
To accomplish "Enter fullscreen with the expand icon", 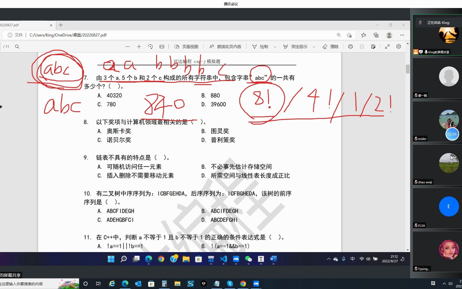I will pos(387,47).
